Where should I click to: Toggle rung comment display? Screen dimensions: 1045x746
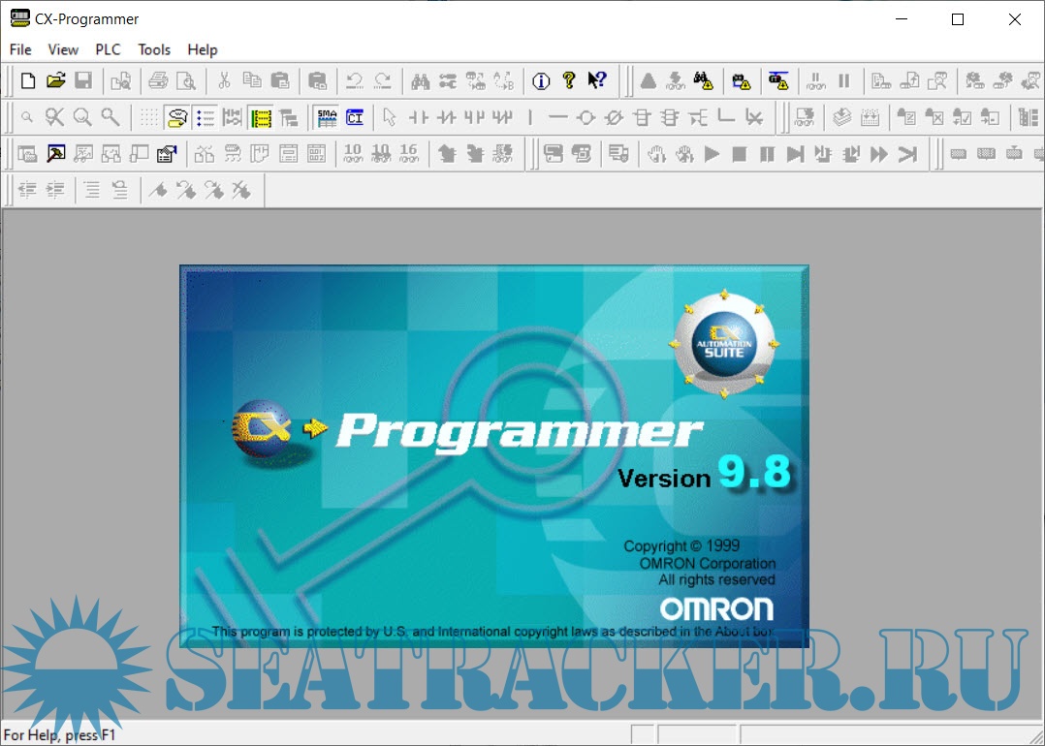pyautogui.click(x=178, y=117)
